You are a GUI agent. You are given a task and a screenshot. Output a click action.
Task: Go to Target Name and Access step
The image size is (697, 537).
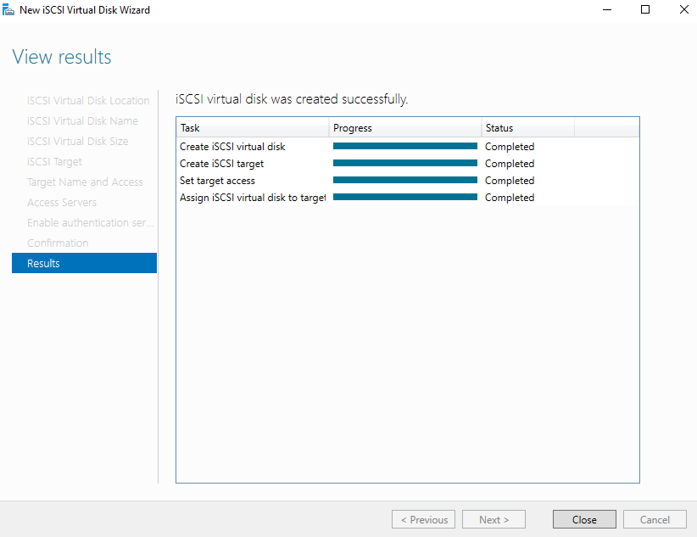point(84,182)
